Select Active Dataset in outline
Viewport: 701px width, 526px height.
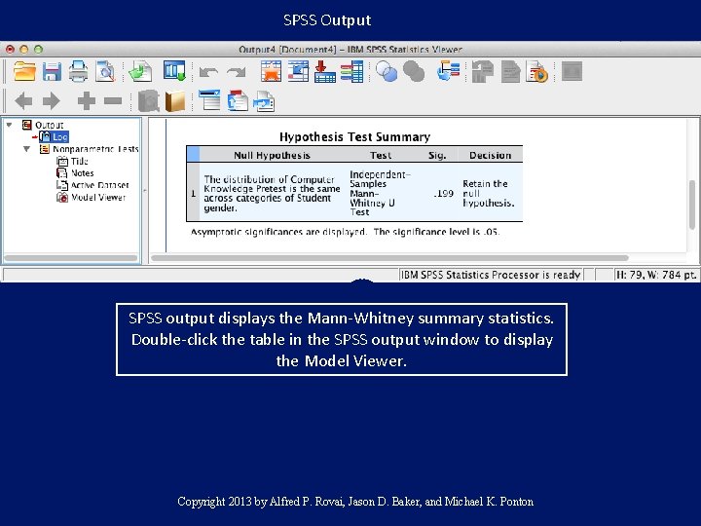coord(99,185)
